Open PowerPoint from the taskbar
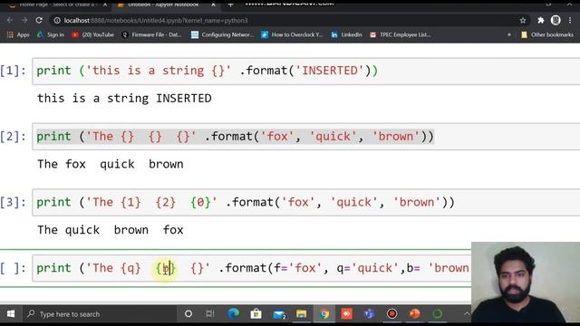The image size is (580, 326). tap(415, 314)
